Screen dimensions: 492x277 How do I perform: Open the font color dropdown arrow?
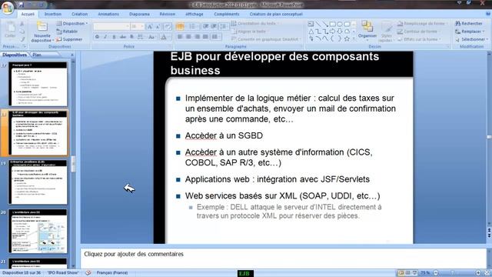click(169, 37)
